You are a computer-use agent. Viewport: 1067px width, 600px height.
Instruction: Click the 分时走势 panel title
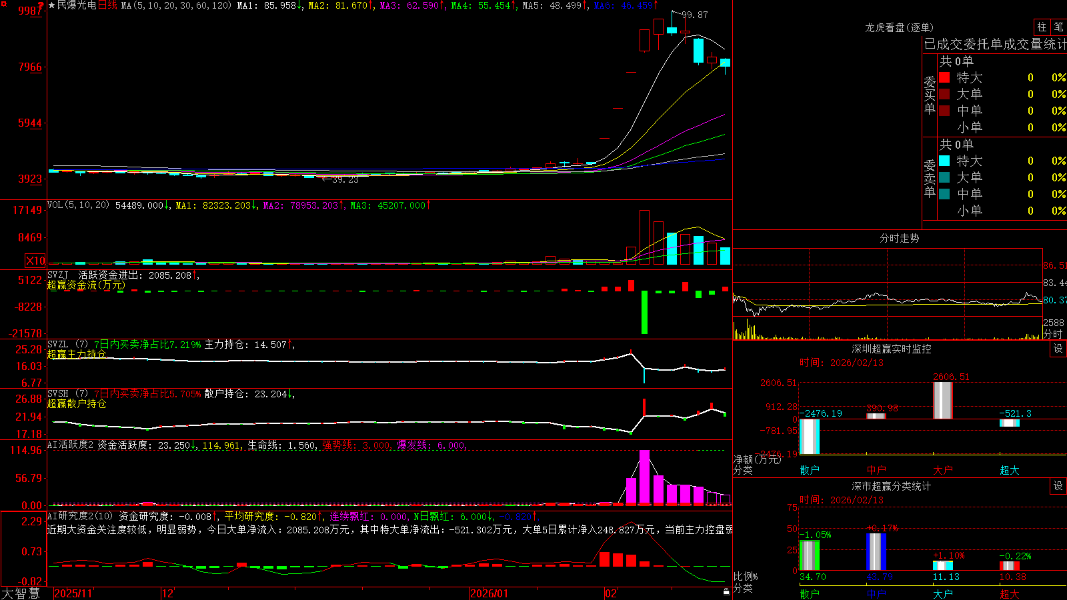click(899, 238)
